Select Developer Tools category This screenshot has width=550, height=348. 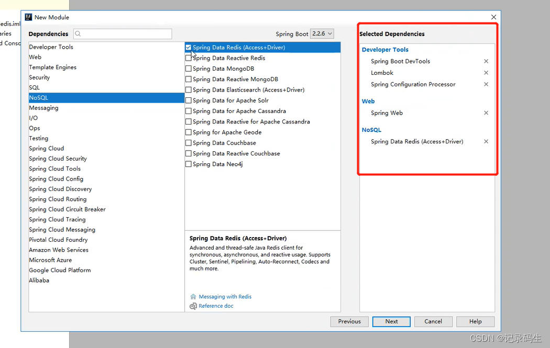point(106,47)
